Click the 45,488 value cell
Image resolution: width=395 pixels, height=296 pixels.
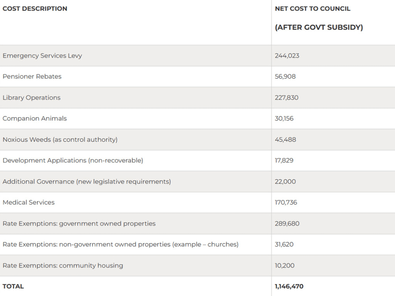[286, 140]
